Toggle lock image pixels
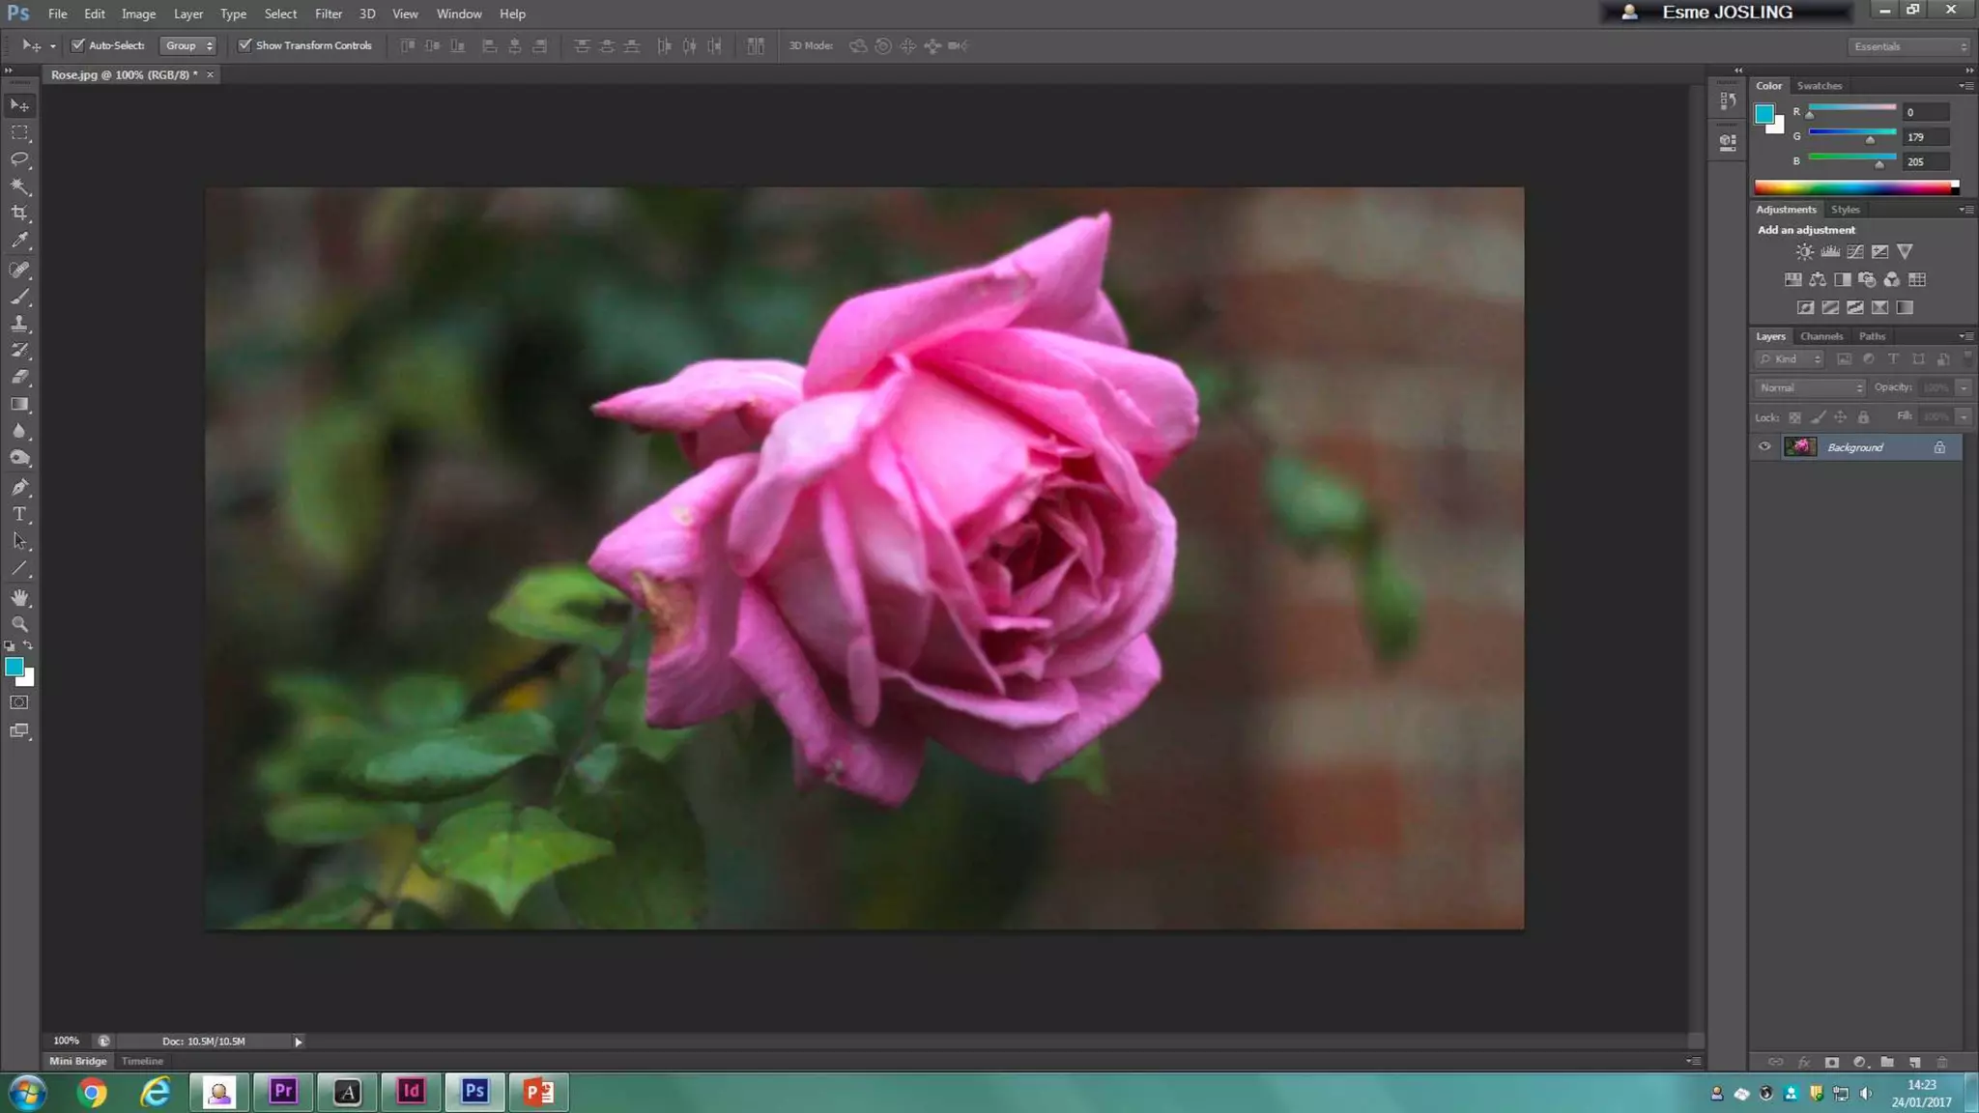Viewport: 1979px width, 1113px height. 1818,417
